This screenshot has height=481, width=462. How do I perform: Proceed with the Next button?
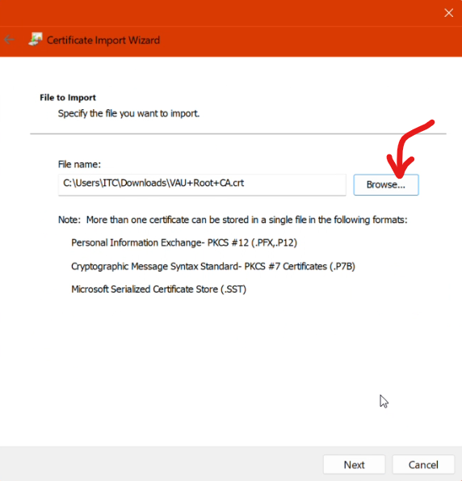[354, 465]
